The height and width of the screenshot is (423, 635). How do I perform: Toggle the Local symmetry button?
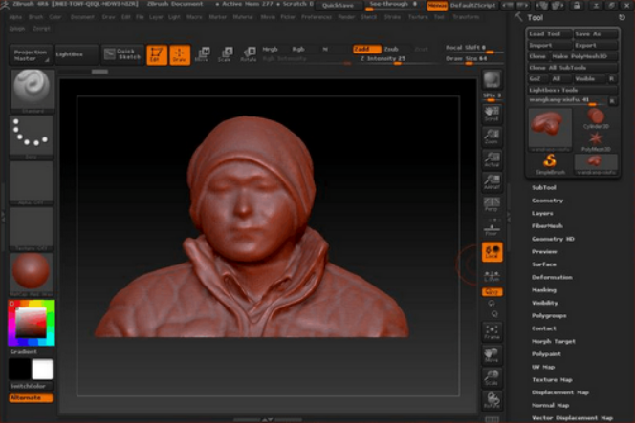tap(493, 252)
